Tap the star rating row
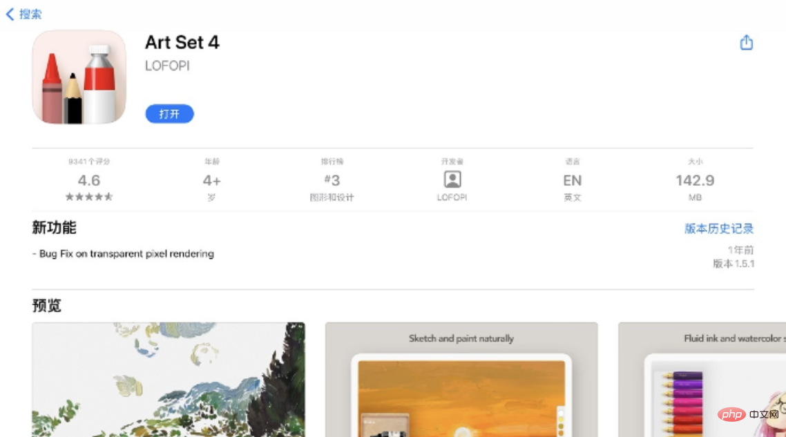This screenshot has height=437, width=786. (x=89, y=197)
